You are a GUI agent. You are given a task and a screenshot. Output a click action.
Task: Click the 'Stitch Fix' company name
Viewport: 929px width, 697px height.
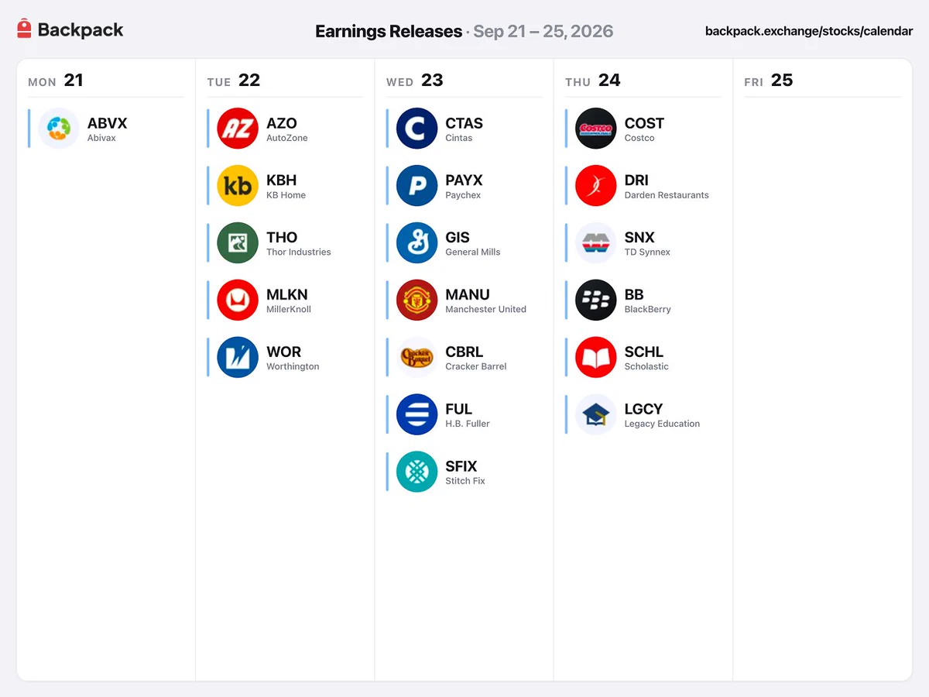465,482
